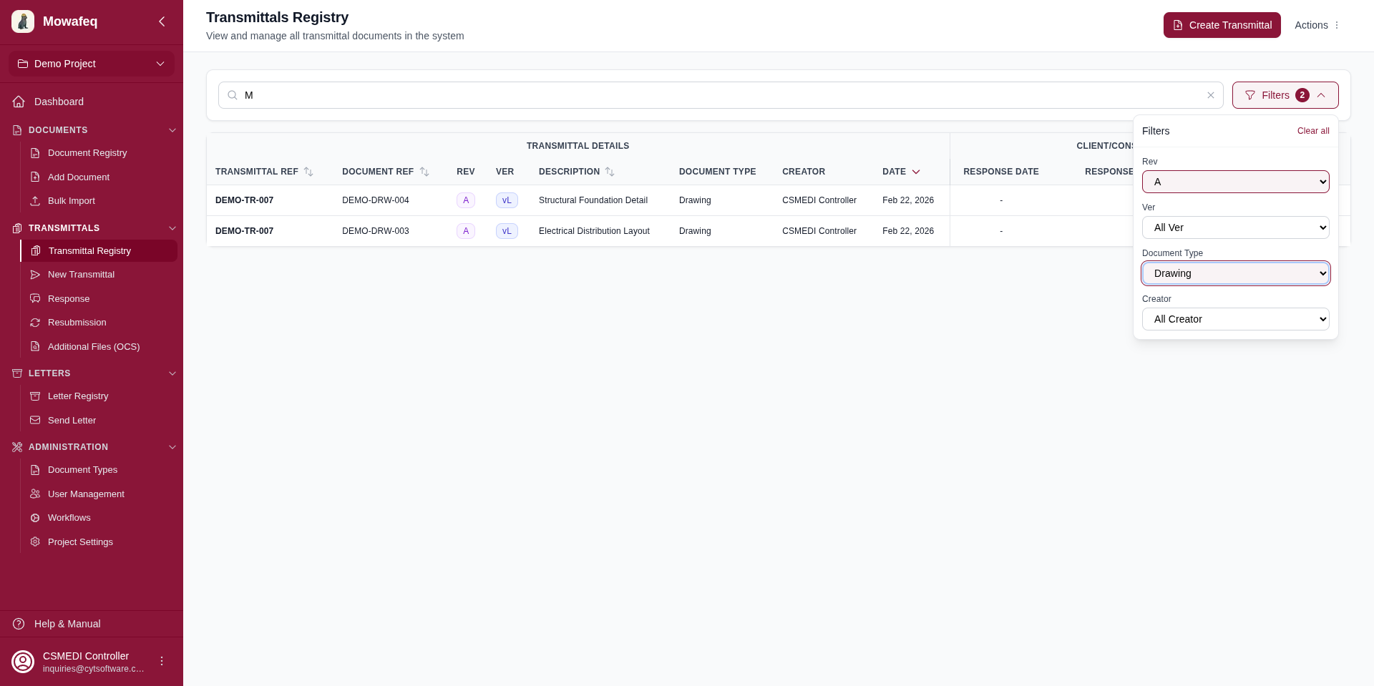Open Workflows via its gear icon
Screen dimensions: 1374x686
point(34,517)
